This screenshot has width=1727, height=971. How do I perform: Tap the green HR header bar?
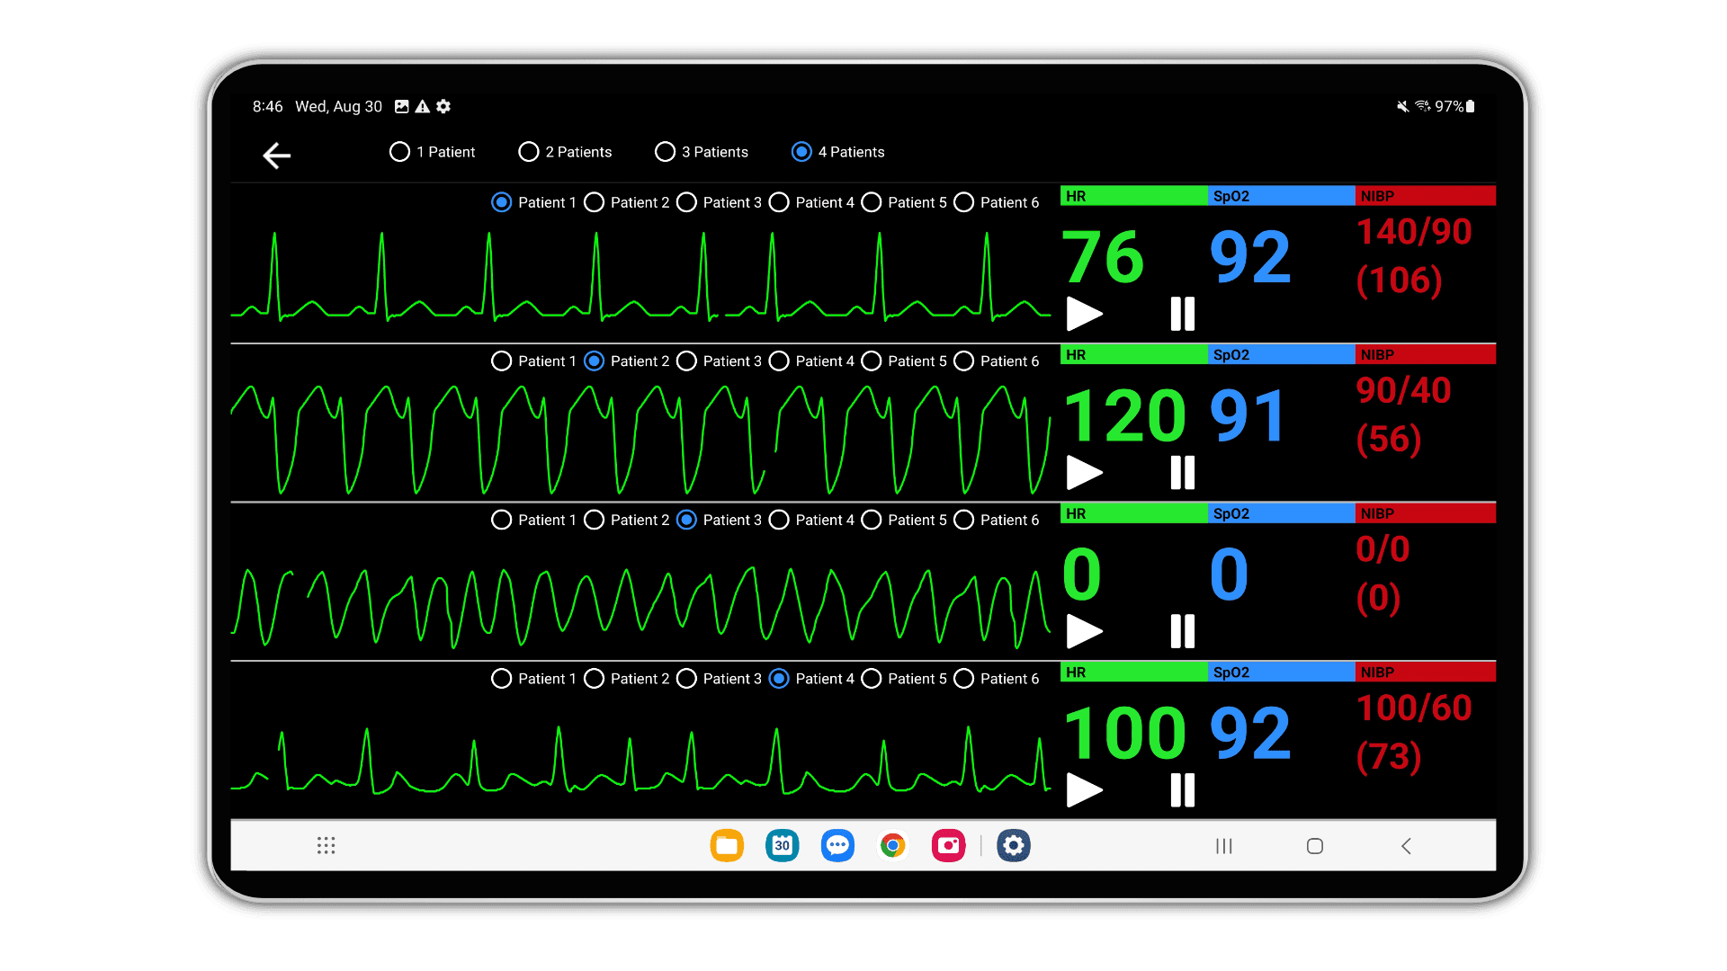click(1133, 196)
